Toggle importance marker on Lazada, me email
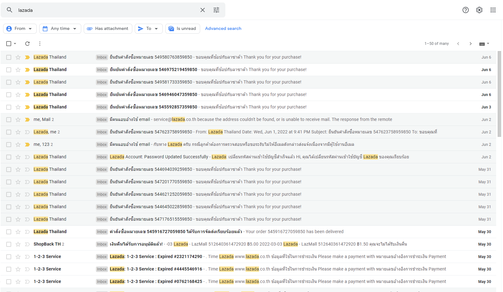 point(27,132)
